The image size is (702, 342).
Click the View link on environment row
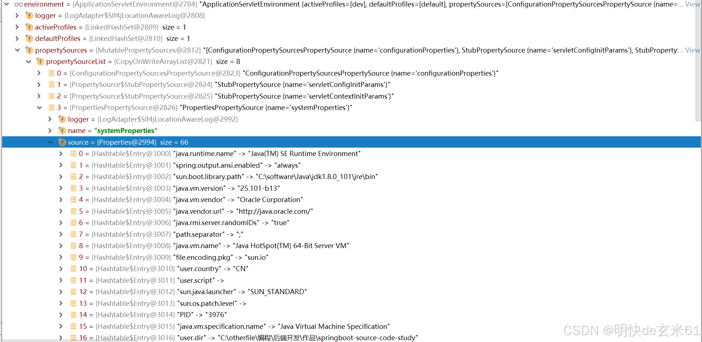pos(692,4)
